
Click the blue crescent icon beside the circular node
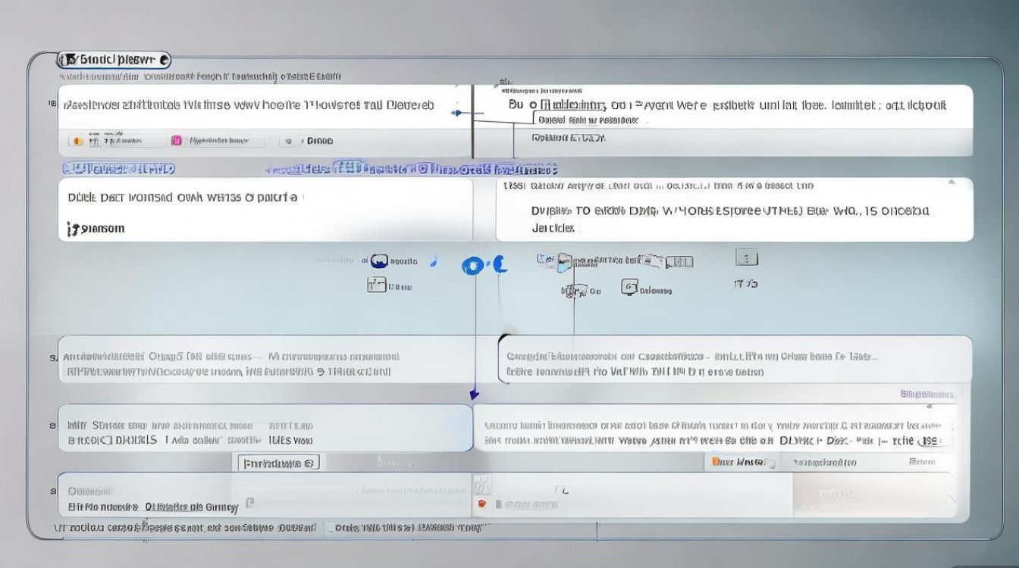click(x=499, y=264)
